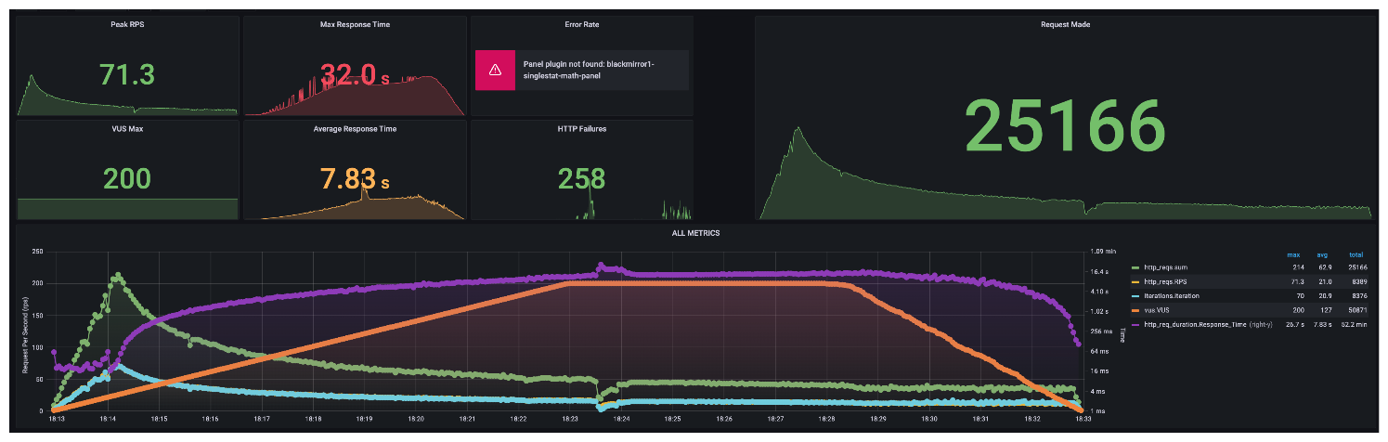Click orange vus.VUS legend color swatch
The width and height of the screenshot is (1388, 442).
tap(1136, 309)
